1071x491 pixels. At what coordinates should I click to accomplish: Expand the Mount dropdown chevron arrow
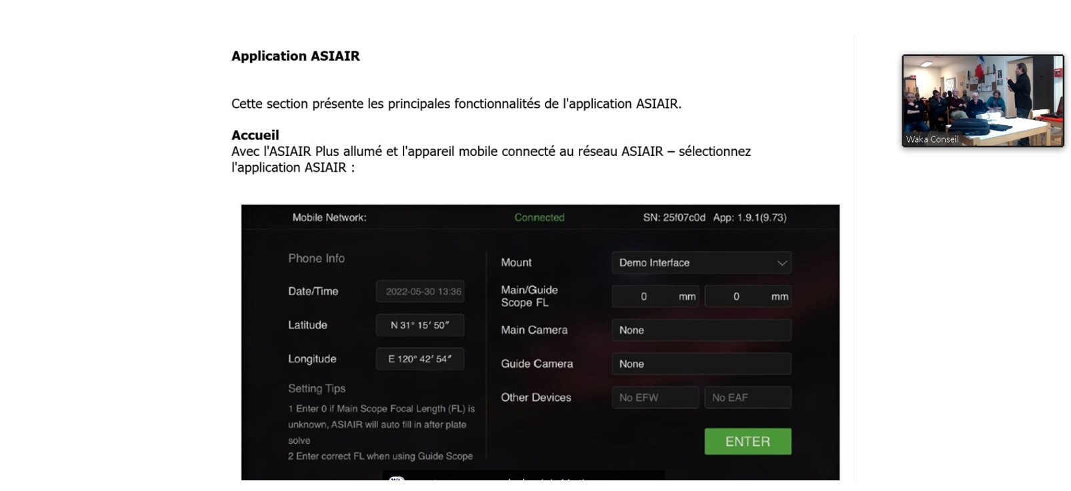coord(782,263)
